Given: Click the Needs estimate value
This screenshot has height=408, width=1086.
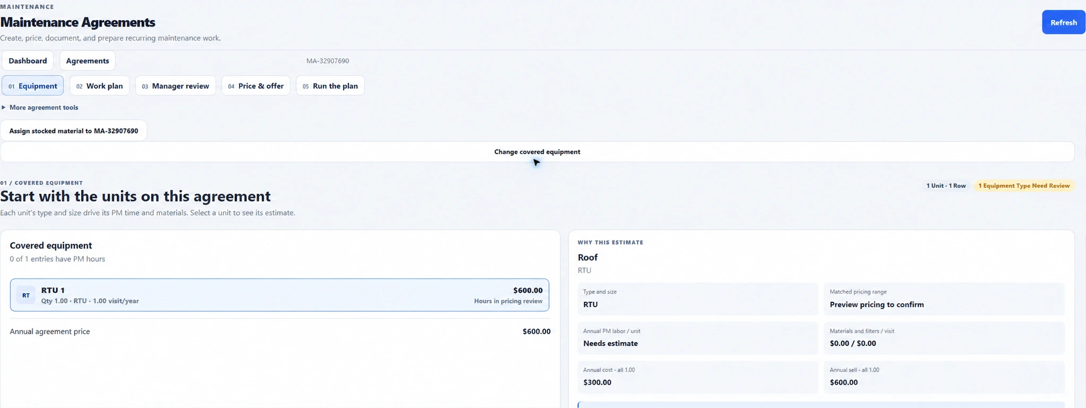Looking at the screenshot, I should pos(610,343).
